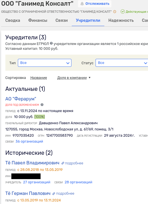Click the Действующая status label
The height and width of the screenshot is (204, 148).
click(x=137, y=12)
